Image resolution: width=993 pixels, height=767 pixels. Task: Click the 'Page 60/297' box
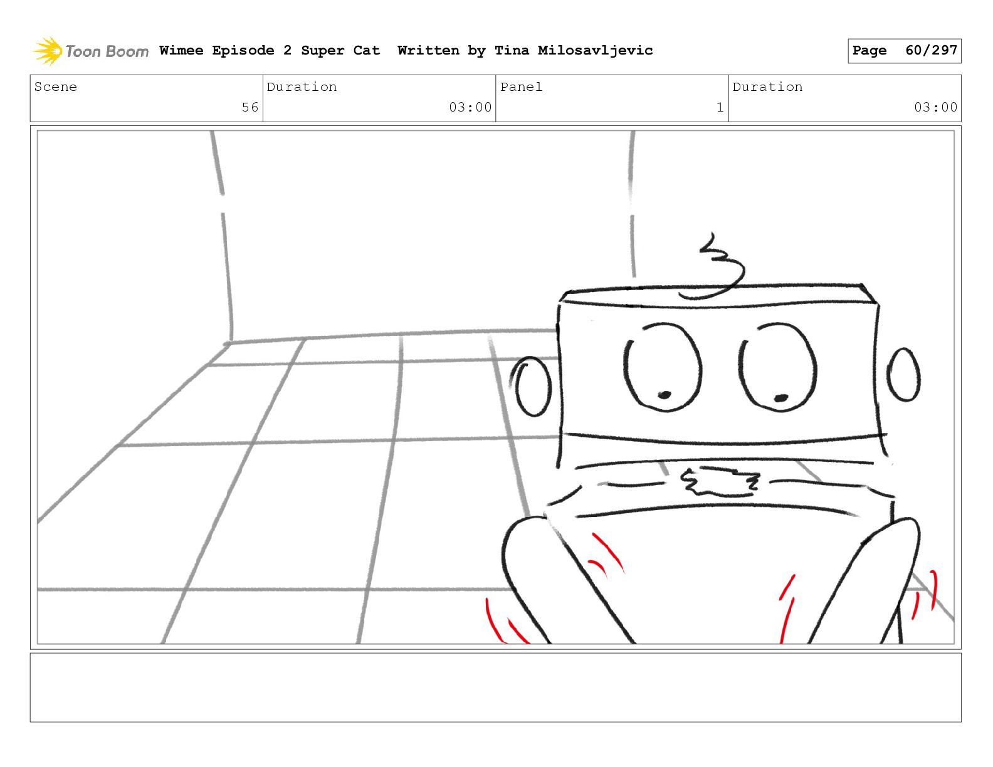[x=904, y=51]
